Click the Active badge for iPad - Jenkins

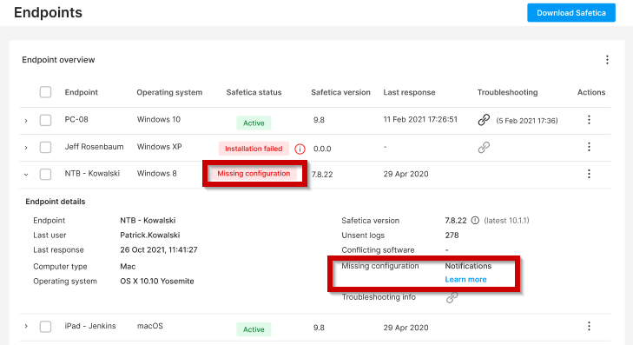(254, 329)
